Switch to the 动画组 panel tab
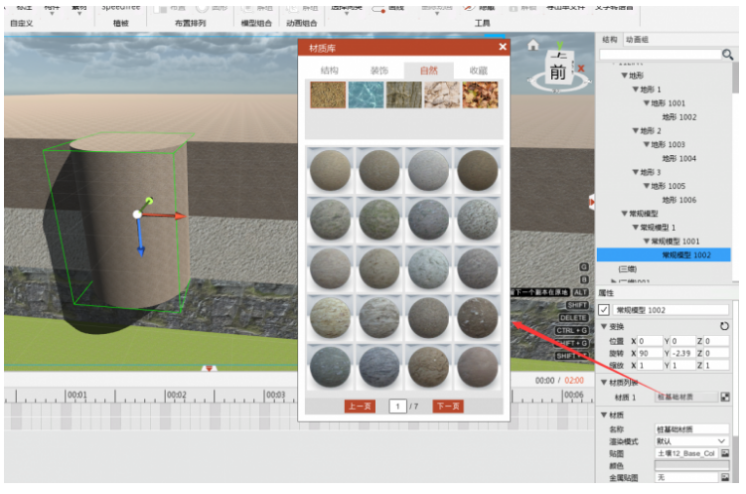Screen dimensions: 746x494 tap(635, 40)
